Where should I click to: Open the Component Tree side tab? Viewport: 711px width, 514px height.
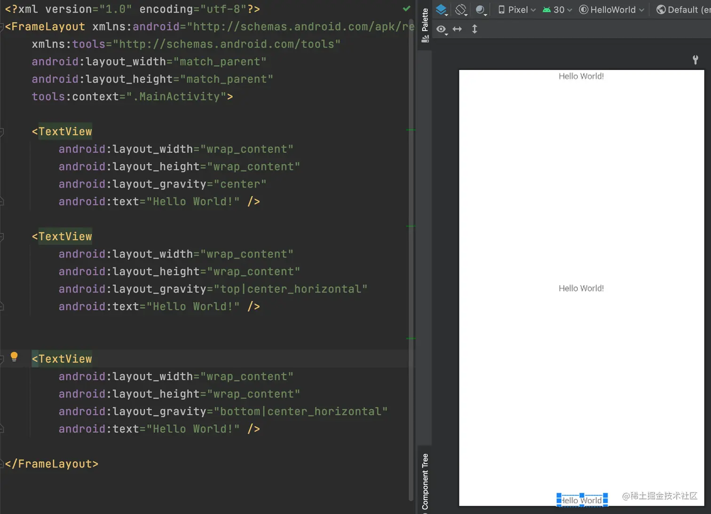(425, 482)
